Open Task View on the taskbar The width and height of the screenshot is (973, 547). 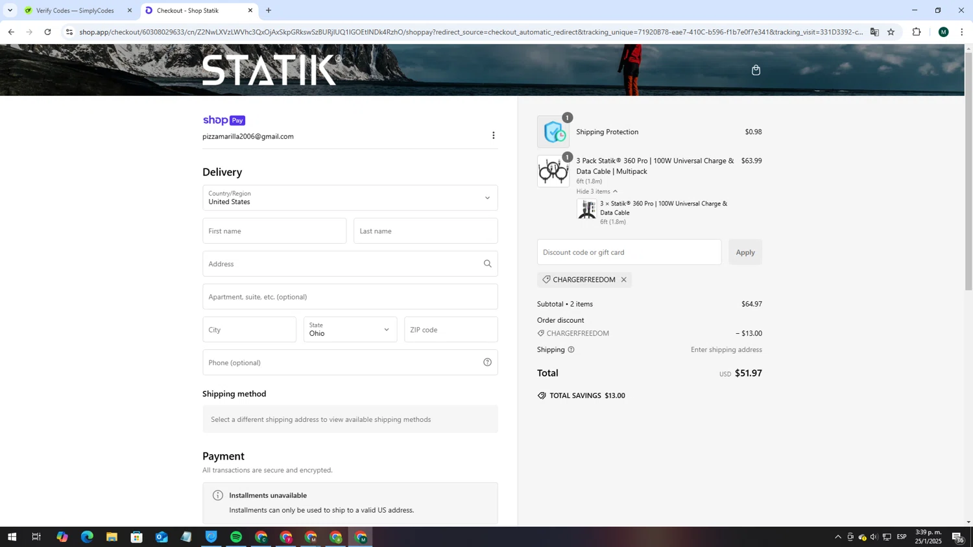pyautogui.click(x=36, y=537)
